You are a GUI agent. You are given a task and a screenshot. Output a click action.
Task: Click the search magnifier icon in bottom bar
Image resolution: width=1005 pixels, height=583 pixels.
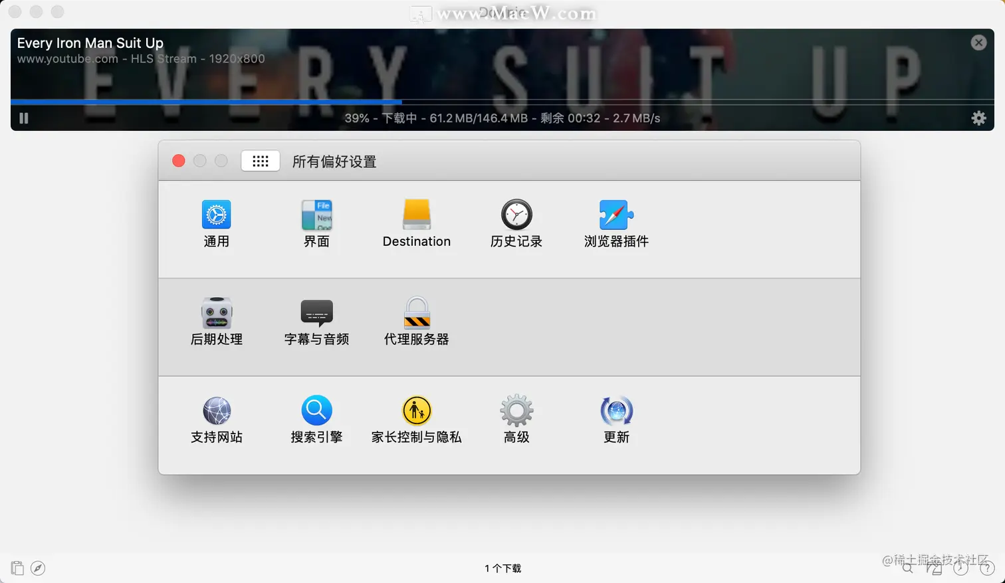(907, 568)
